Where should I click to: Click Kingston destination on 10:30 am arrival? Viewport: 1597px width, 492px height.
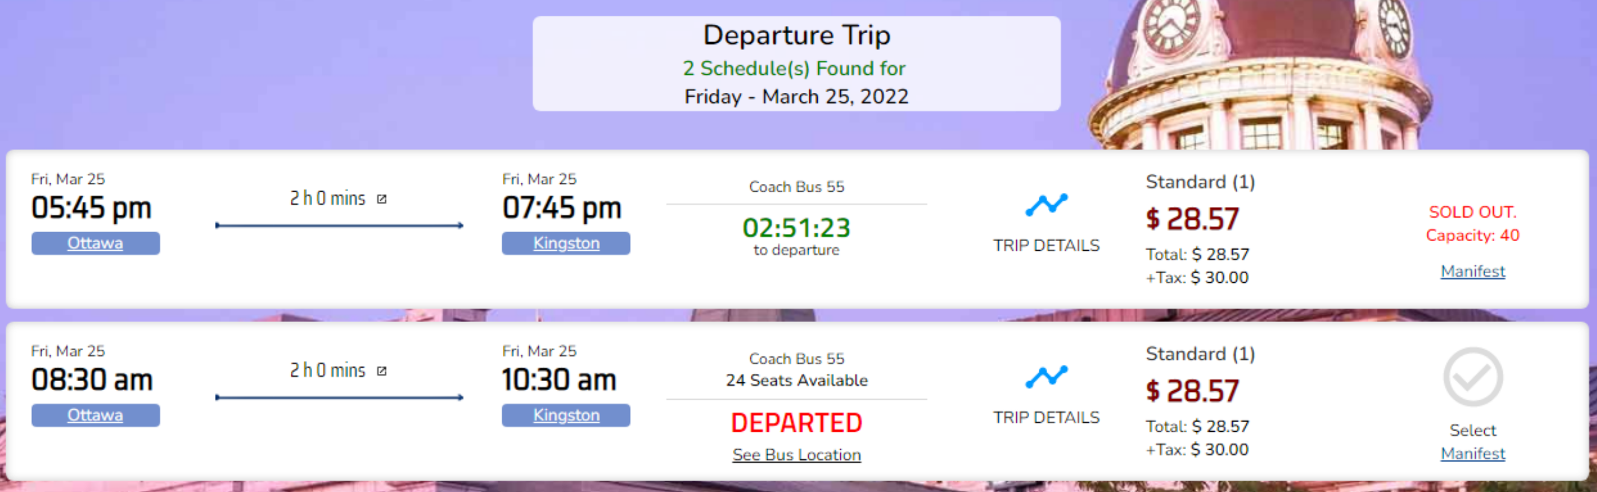(566, 415)
